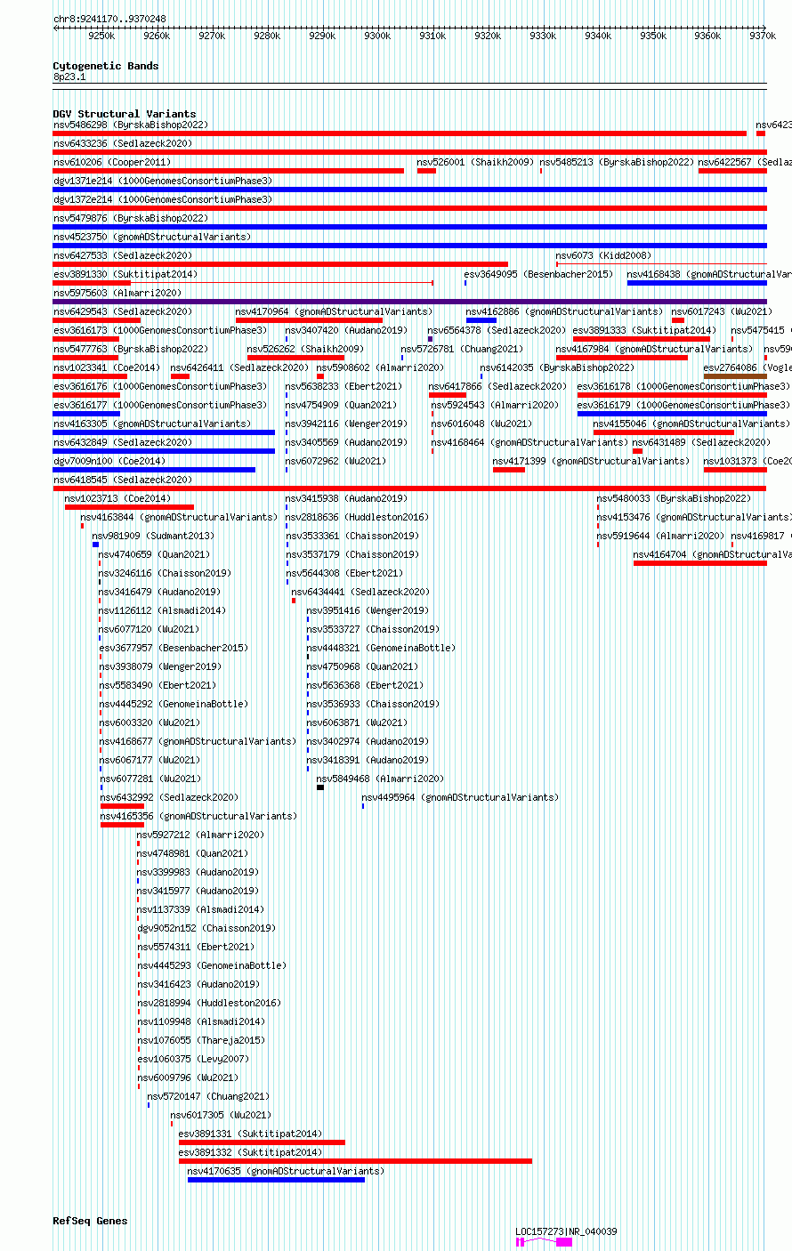
Task: Click nsv6431489 Sedlazeck2020 label
Action: point(702,442)
